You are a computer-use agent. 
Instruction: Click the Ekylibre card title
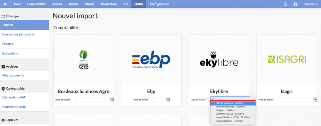(219, 92)
